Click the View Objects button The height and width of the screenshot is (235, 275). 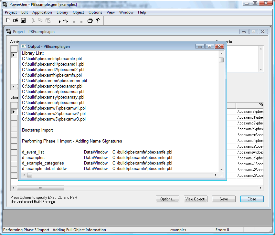tap(196, 199)
